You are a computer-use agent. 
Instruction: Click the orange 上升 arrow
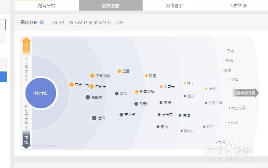pos(26,46)
